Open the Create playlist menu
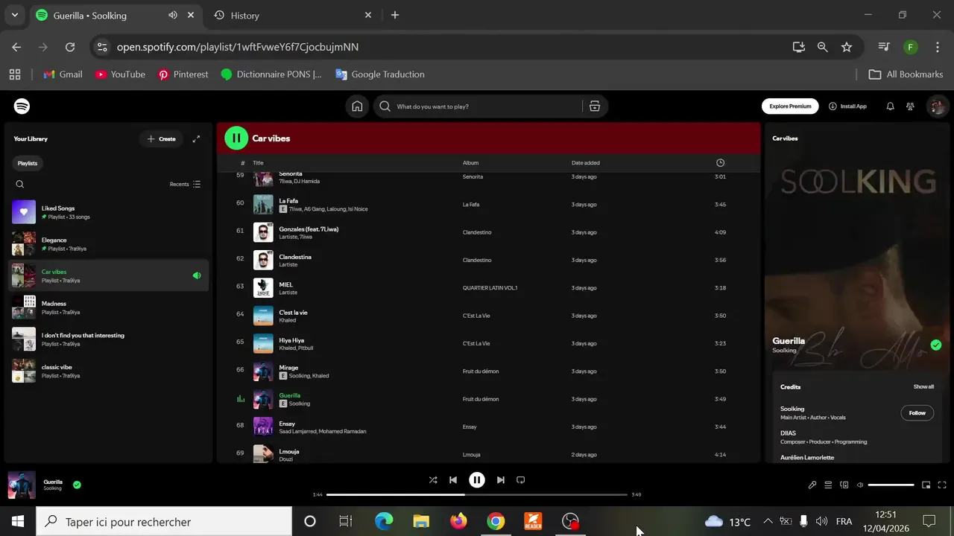 (x=161, y=139)
